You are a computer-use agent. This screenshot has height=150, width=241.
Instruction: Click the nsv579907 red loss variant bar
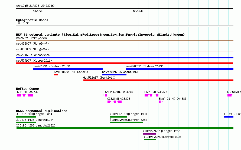(125, 63)
